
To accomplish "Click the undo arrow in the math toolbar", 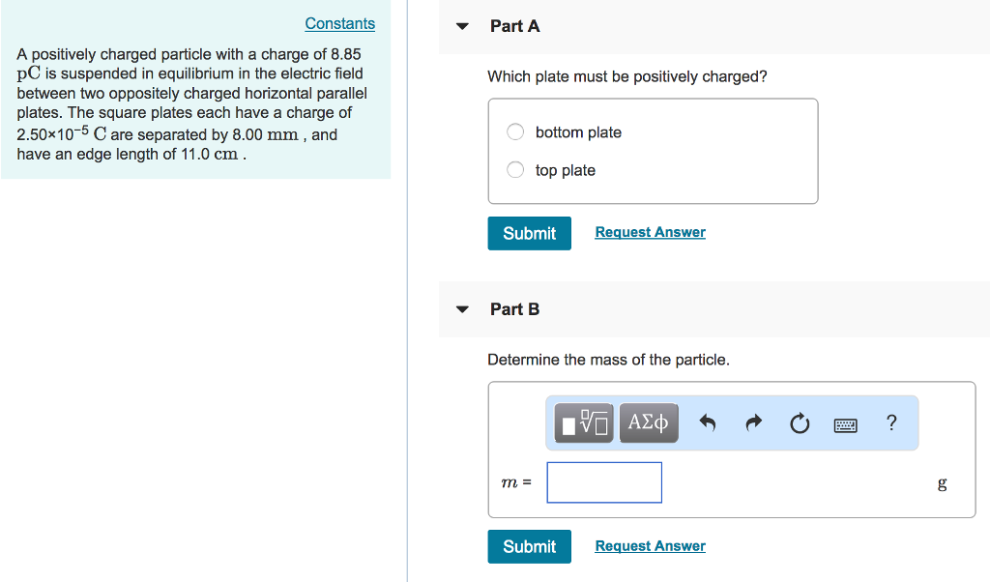I will (x=707, y=422).
